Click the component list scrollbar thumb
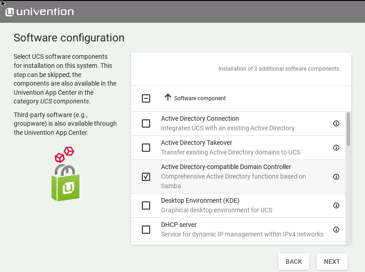The image size is (365, 272). coord(348,129)
